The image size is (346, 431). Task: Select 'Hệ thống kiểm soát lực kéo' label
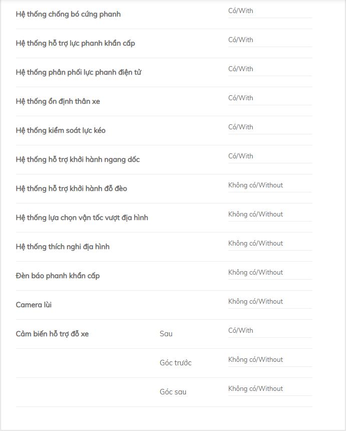[x=61, y=131]
